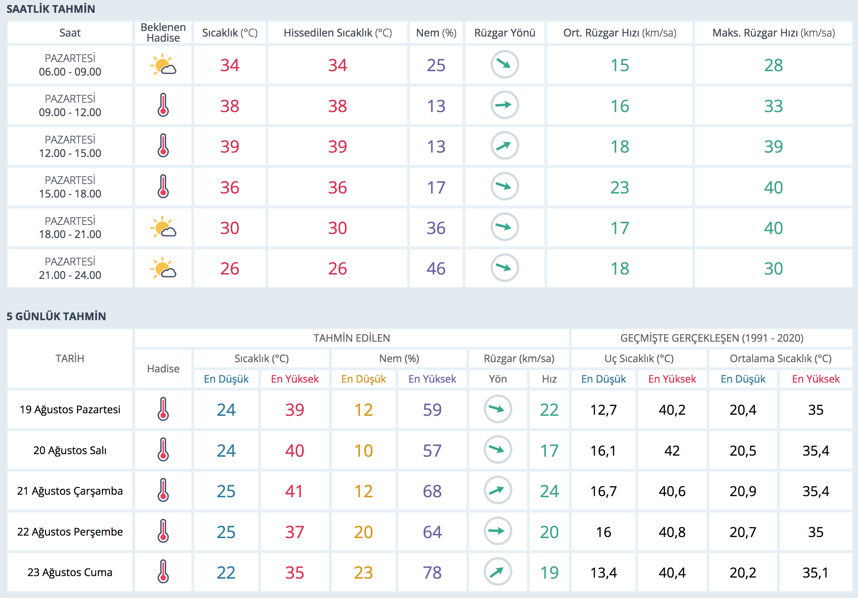Click wind direction arrow for 06.00 - 09.00

click(x=504, y=65)
